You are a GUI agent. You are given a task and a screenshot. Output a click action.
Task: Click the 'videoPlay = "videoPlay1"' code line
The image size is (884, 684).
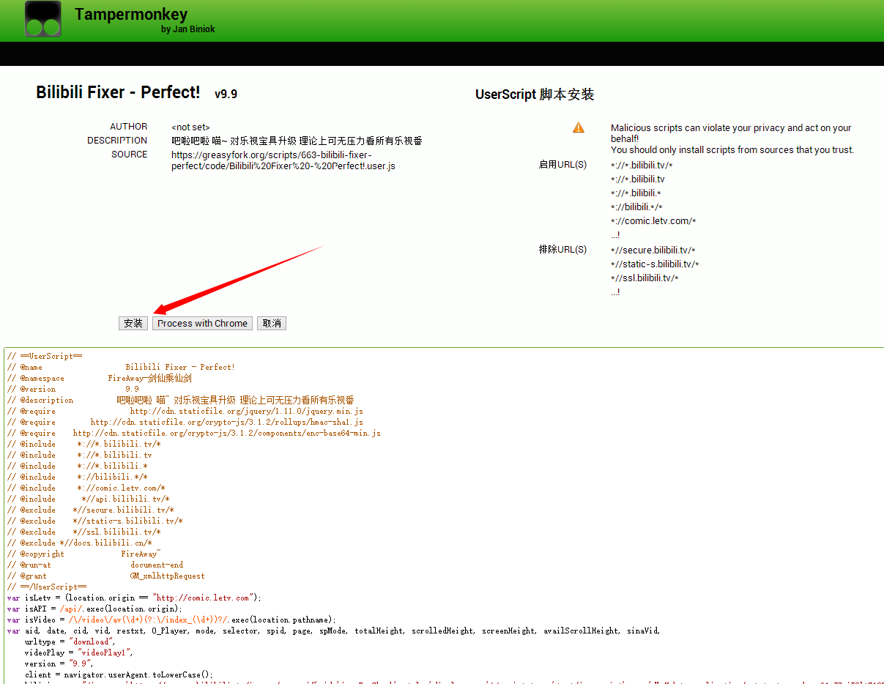point(81,653)
